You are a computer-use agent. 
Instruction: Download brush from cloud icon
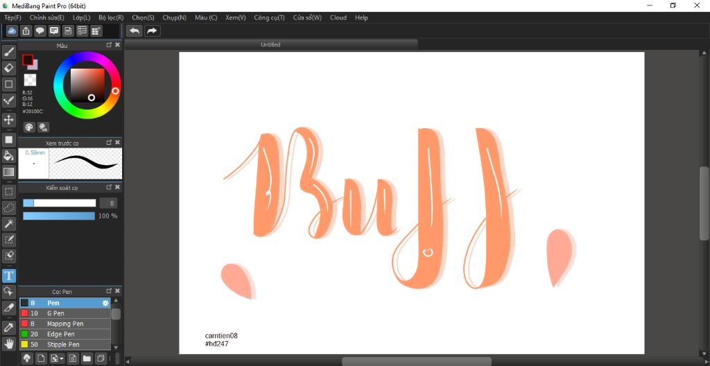tap(27, 358)
